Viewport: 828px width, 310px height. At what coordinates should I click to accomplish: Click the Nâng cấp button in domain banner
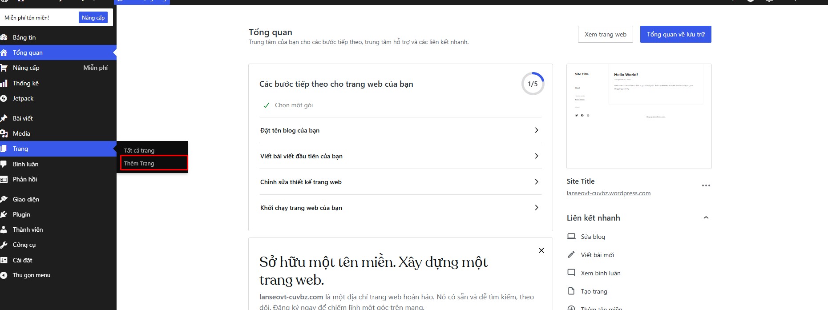click(93, 17)
